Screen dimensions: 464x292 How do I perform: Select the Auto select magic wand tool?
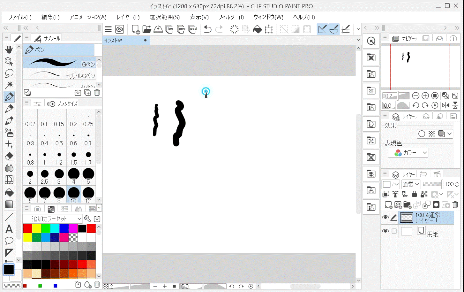pos(9,85)
